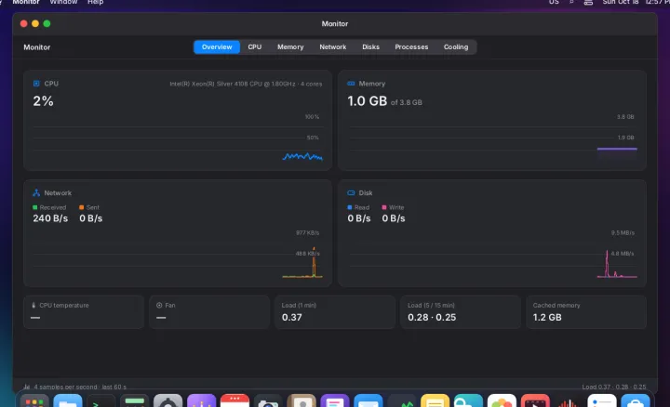Click the network traffic spike graph
Image resolution: width=670 pixels, height=407 pixels.
(x=302, y=262)
